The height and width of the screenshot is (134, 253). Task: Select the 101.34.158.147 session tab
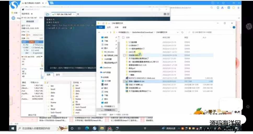64,14
